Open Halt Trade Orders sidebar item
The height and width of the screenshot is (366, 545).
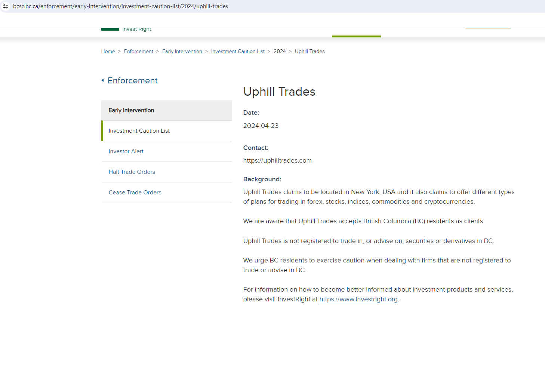click(132, 172)
